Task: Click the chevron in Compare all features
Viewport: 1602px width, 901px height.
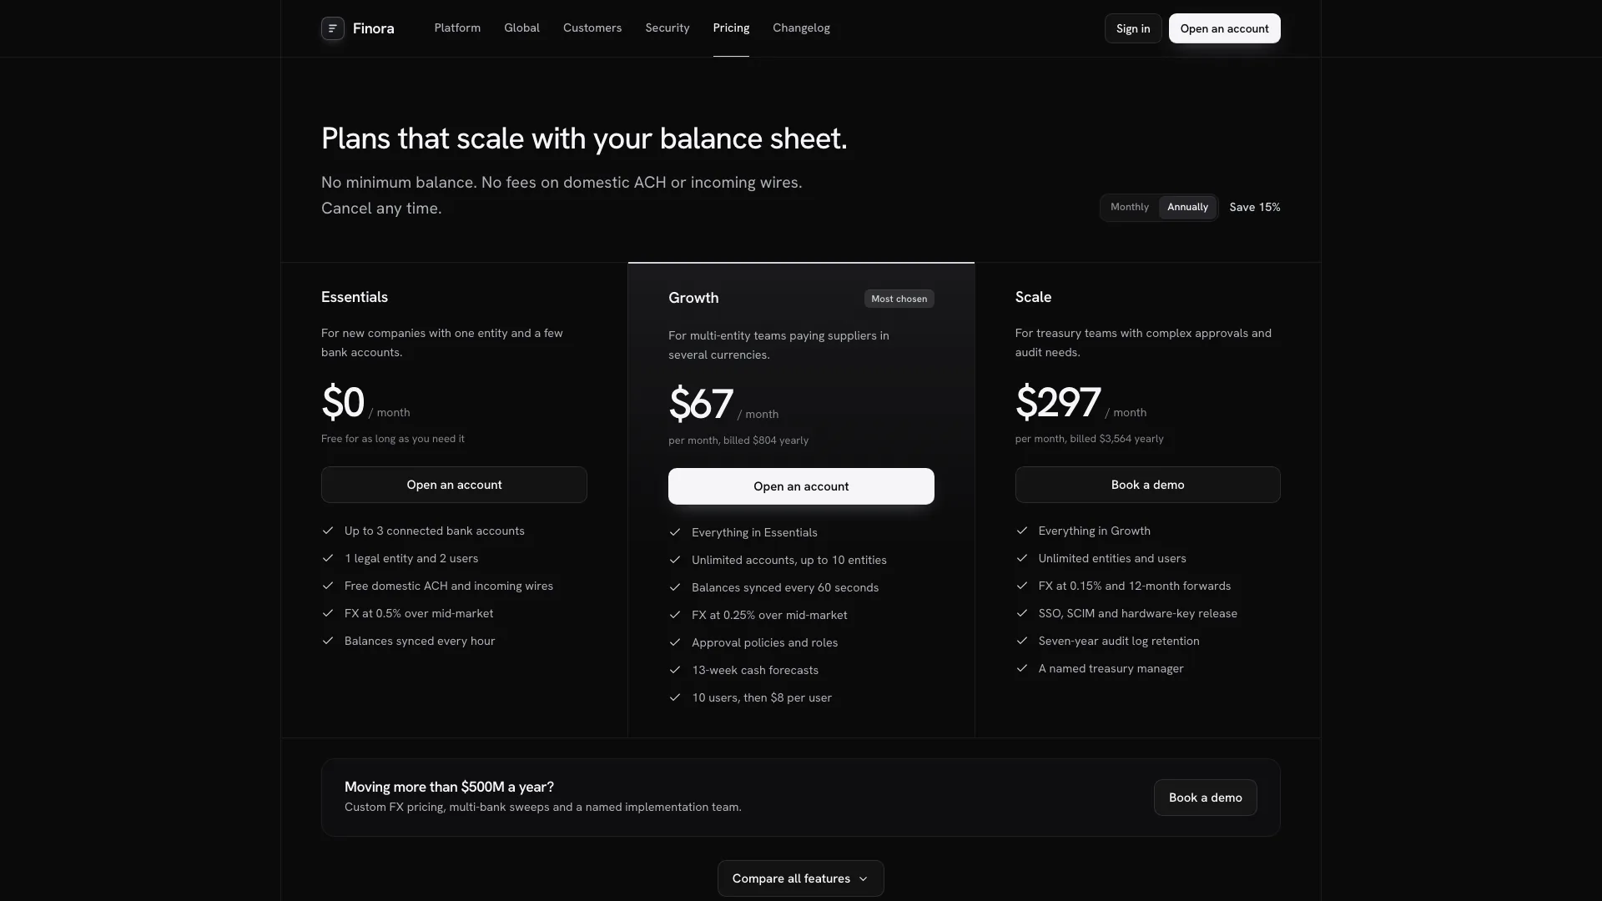Action: [863, 878]
